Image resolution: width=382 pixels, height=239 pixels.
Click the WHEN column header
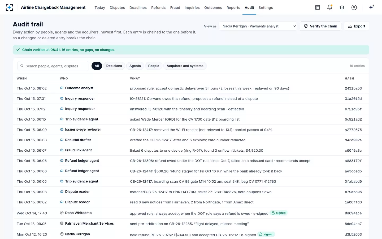coord(22,79)
